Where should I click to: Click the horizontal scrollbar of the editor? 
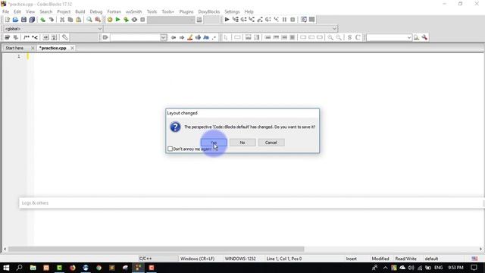(156, 249)
